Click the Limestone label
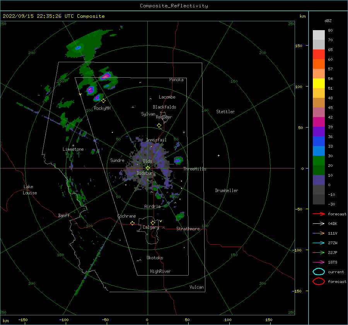The height and width of the screenshot is (325, 348). pos(73,149)
